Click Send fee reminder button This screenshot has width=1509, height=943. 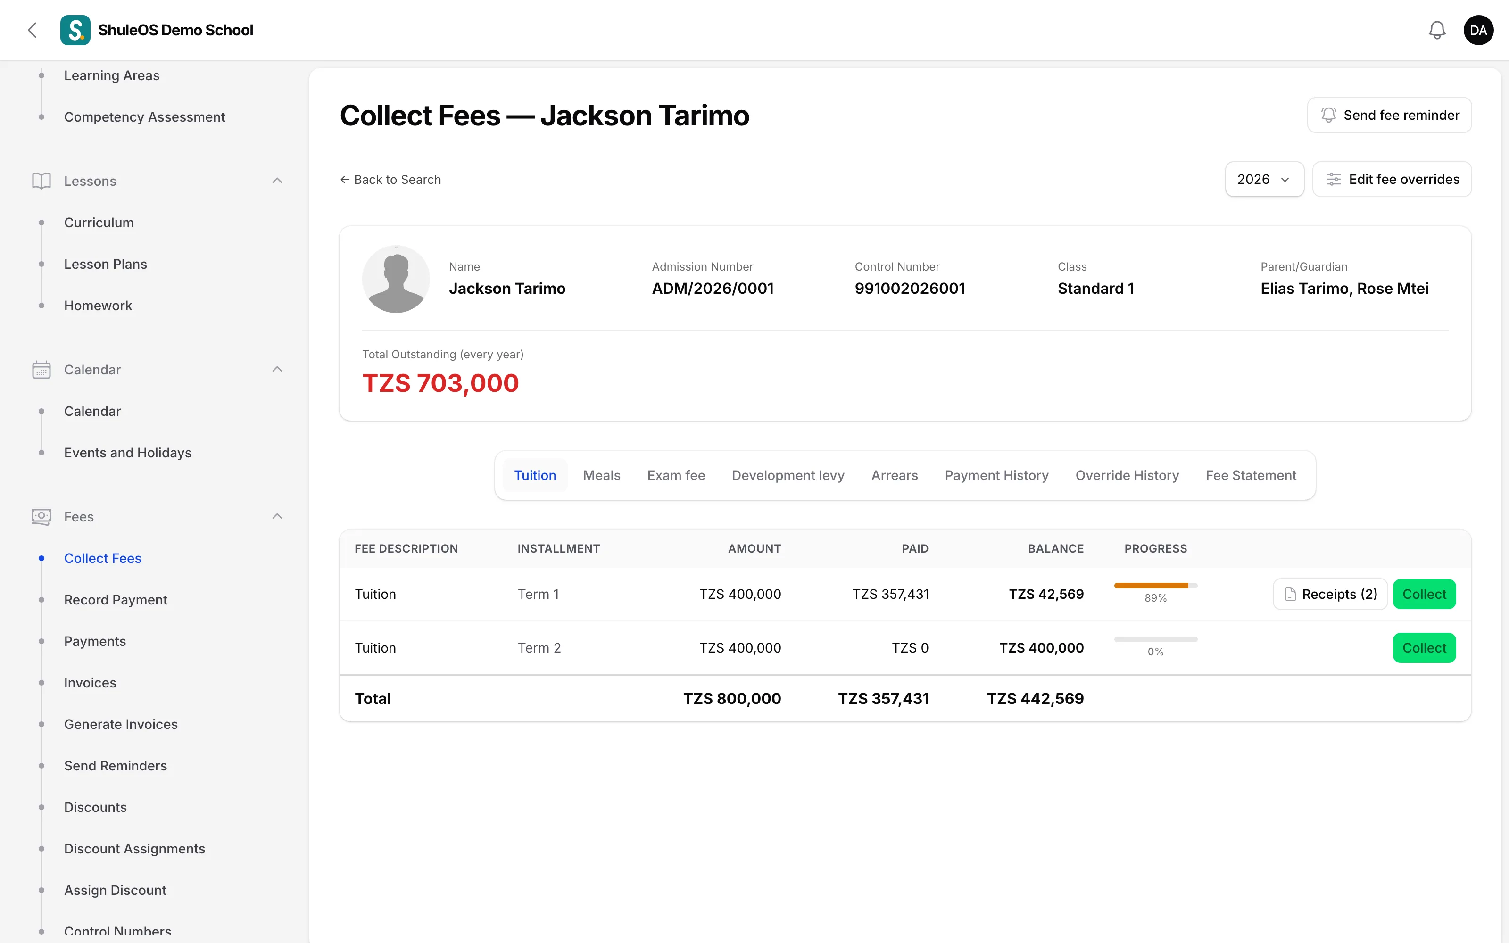pyautogui.click(x=1389, y=116)
